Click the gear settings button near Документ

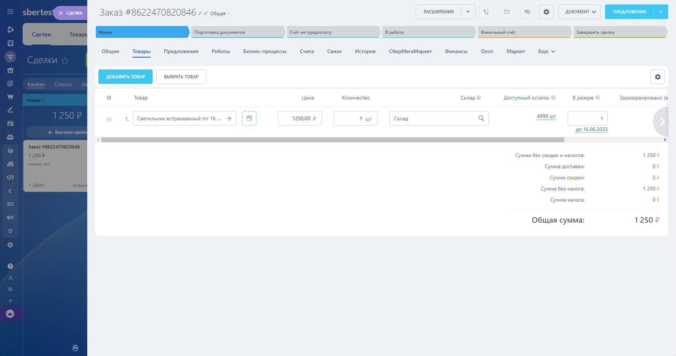point(546,12)
